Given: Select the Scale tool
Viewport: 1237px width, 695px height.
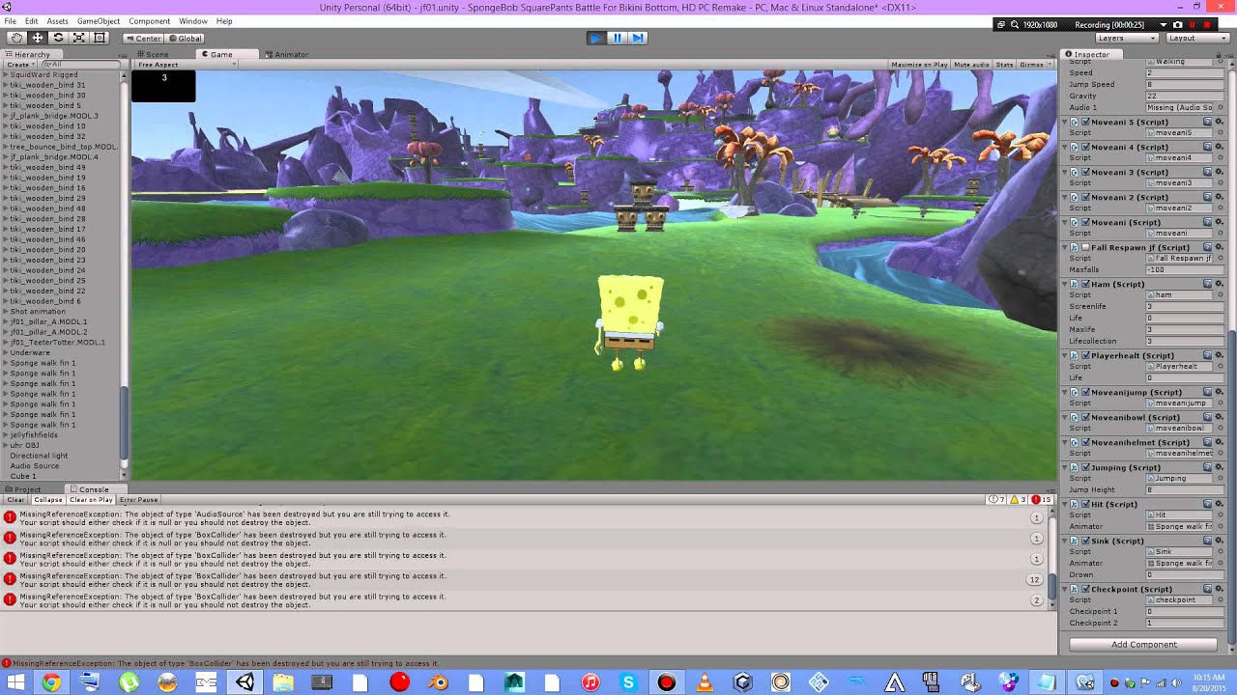Looking at the screenshot, I should point(78,38).
